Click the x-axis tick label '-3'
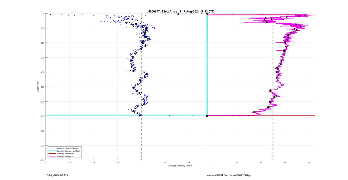The image size is (348, 180). [x=189, y=162]
